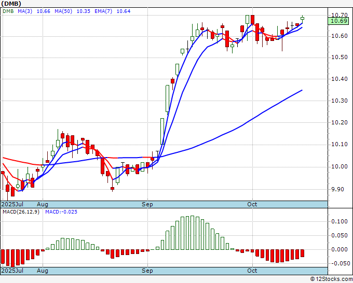The image size is (353, 283).
Task: Click the MACD:-0.025 value readout
Action: (x=61, y=212)
